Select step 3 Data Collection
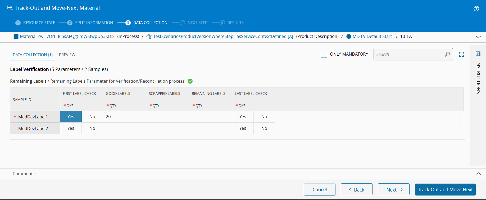 click(x=146, y=23)
